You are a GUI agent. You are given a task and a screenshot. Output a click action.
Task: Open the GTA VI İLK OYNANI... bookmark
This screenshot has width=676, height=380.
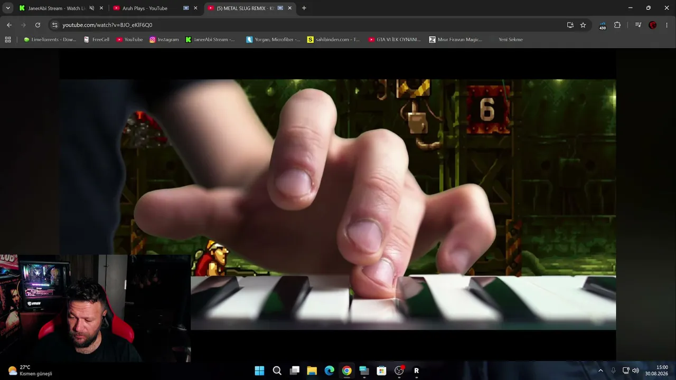pos(395,40)
